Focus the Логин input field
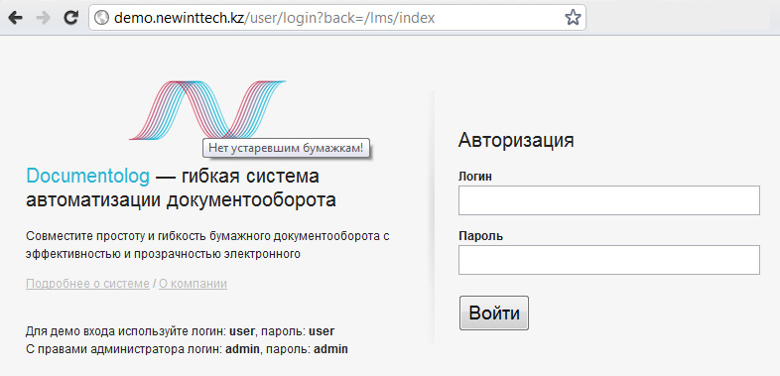The width and height of the screenshot is (780, 376). pos(609,200)
